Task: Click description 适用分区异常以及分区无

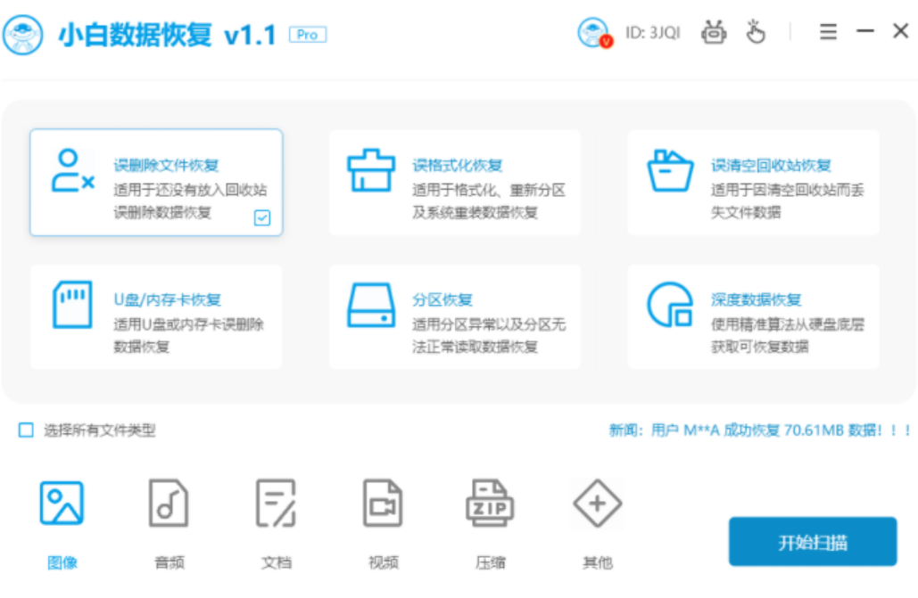Action: click(489, 324)
